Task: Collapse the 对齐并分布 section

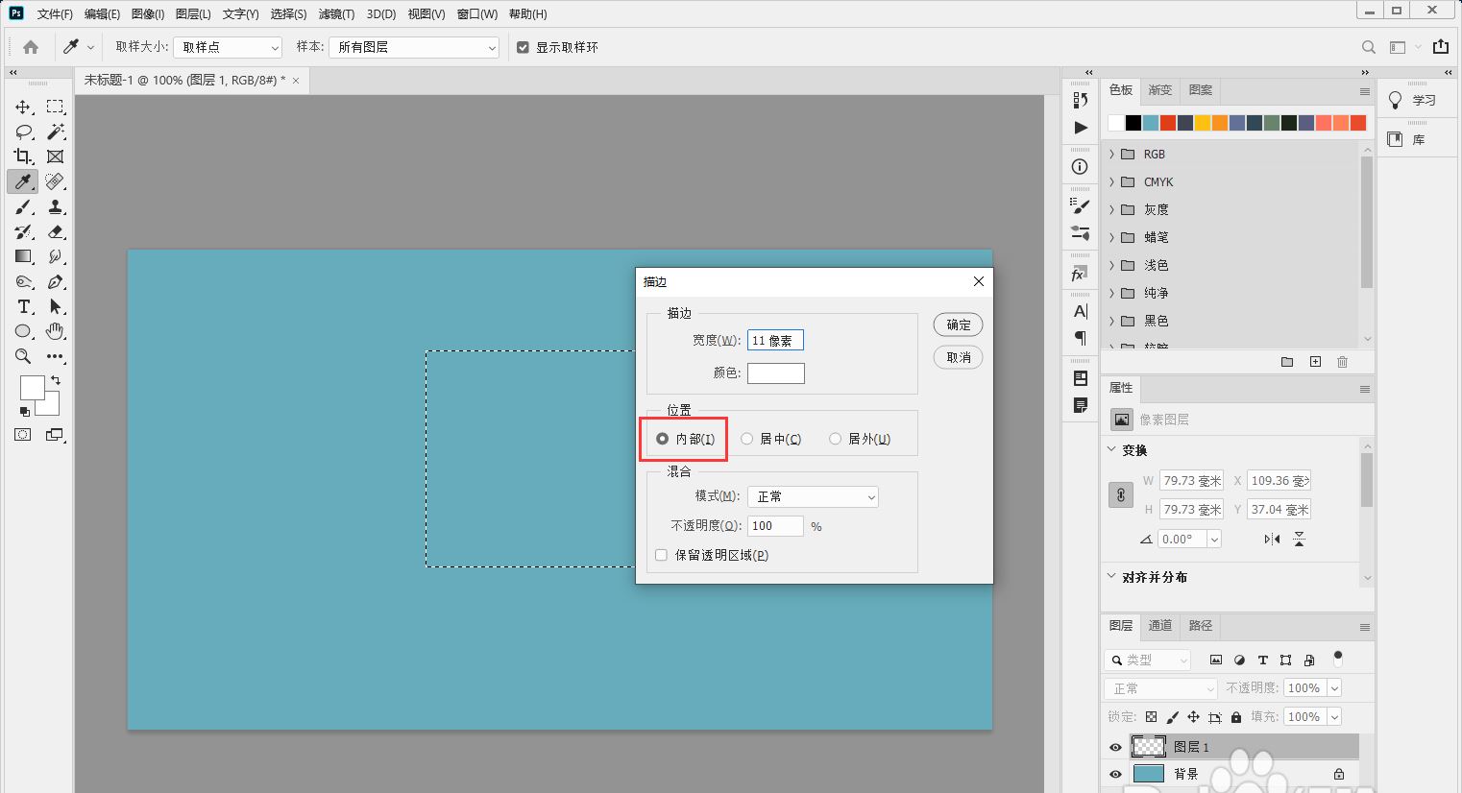Action: point(1112,576)
